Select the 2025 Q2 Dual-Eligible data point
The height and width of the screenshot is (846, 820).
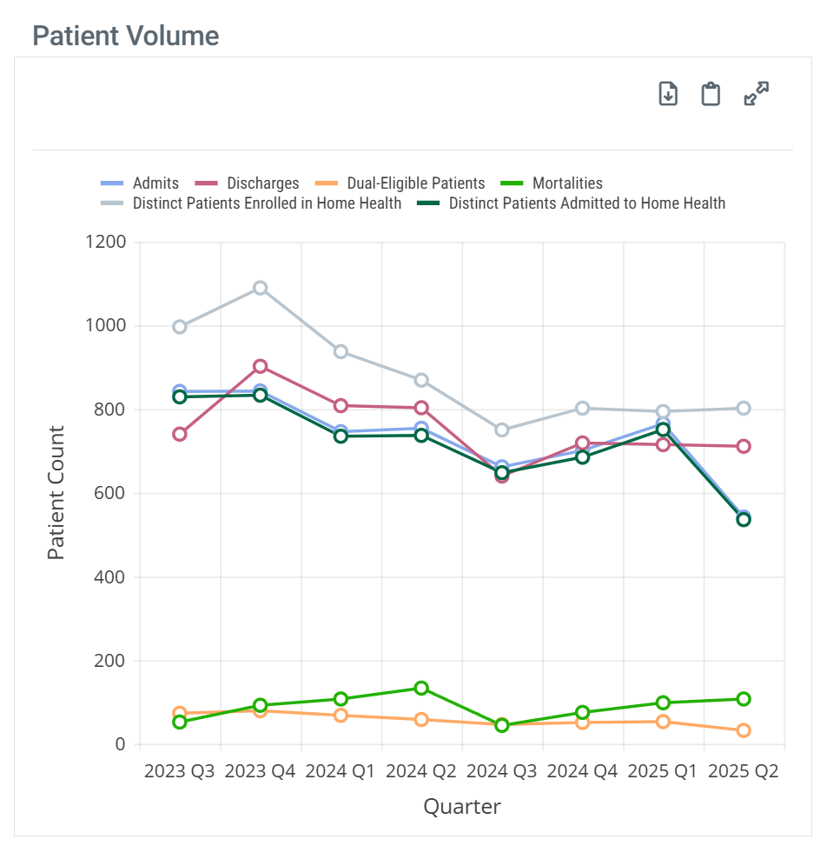[x=744, y=730]
